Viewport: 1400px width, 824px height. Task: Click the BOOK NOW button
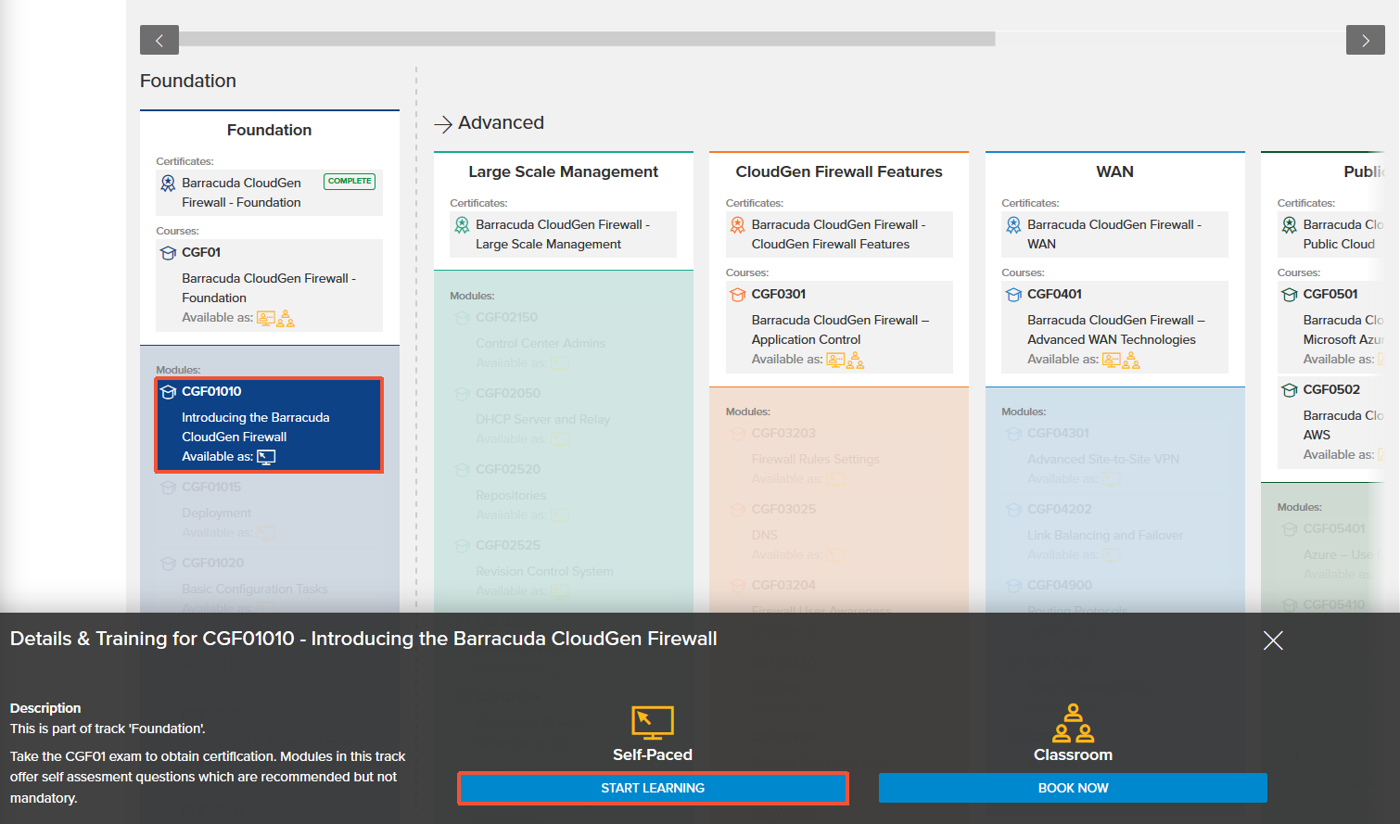pos(1073,788)
